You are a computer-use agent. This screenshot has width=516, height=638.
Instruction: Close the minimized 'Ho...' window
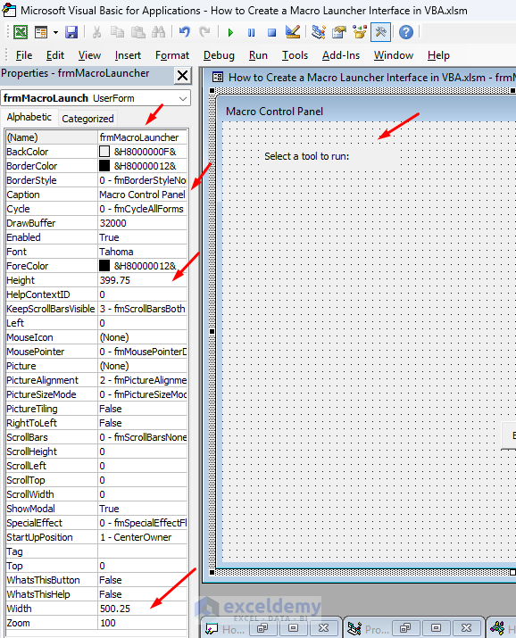(323, 628)
